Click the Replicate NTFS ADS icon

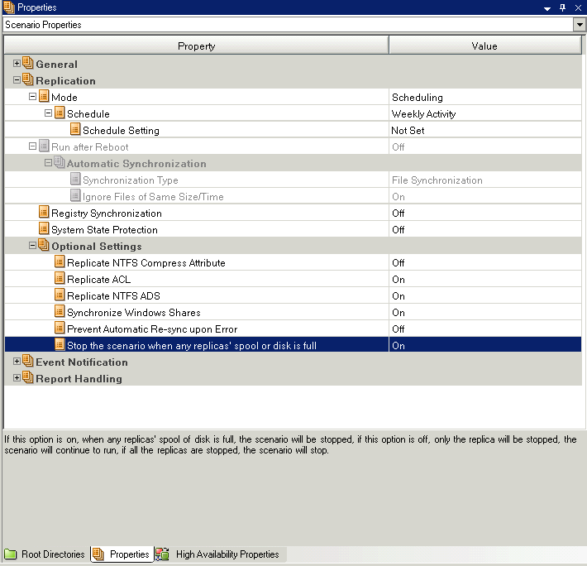click(60, 295)
